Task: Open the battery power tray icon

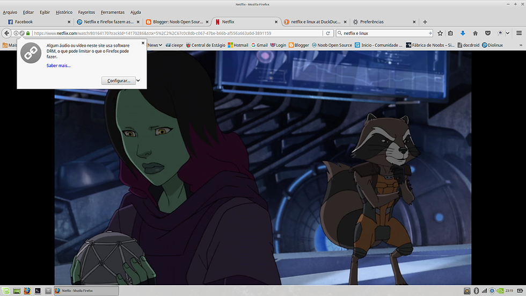Action: [520, 291]
